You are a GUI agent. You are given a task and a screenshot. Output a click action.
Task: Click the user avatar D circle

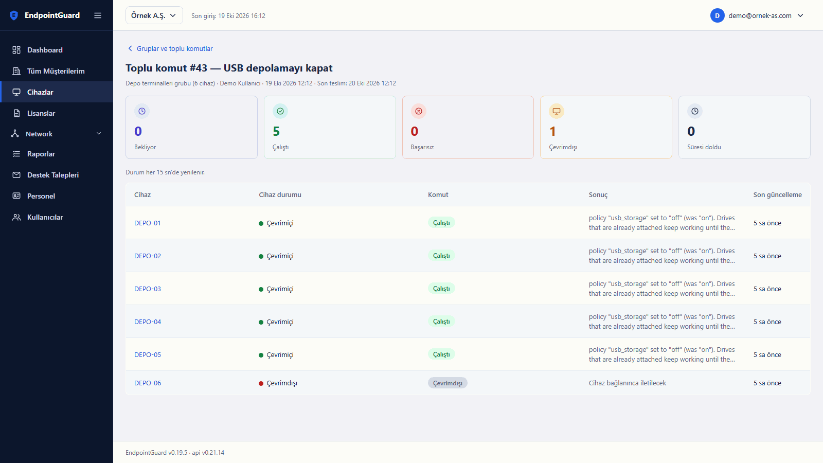(718, 15)
